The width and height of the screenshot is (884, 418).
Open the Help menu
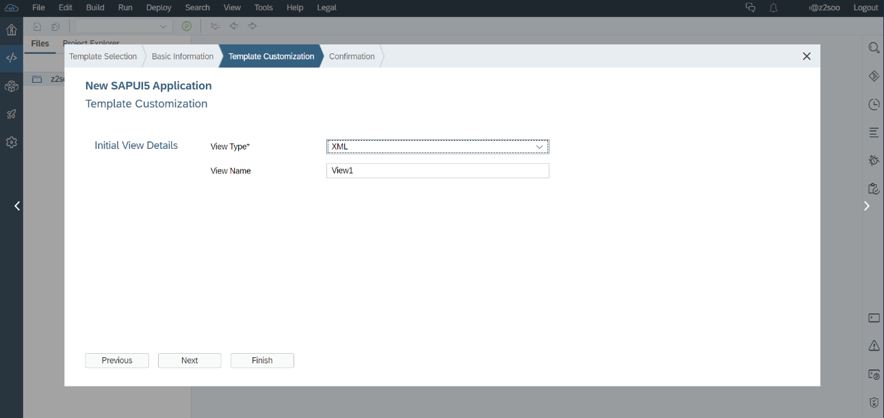(295, 8)
